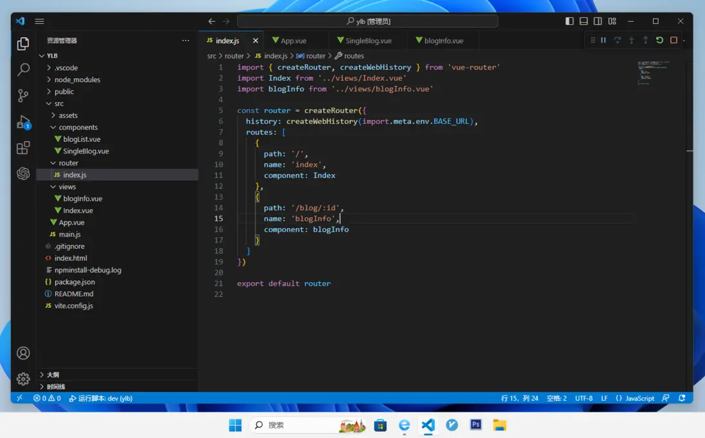The width and height of the screenshot is (705, 438).
Task: Pause the debugger execution
Action: [x=603, y=40]
